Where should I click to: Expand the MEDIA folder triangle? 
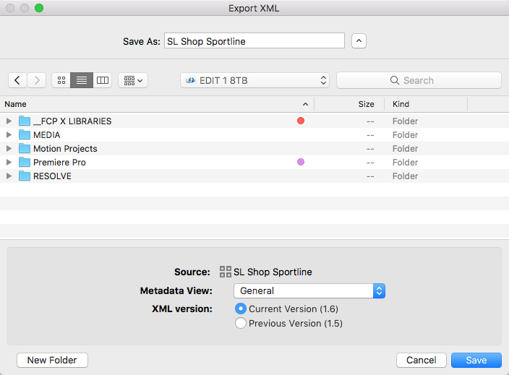[9, 134]
